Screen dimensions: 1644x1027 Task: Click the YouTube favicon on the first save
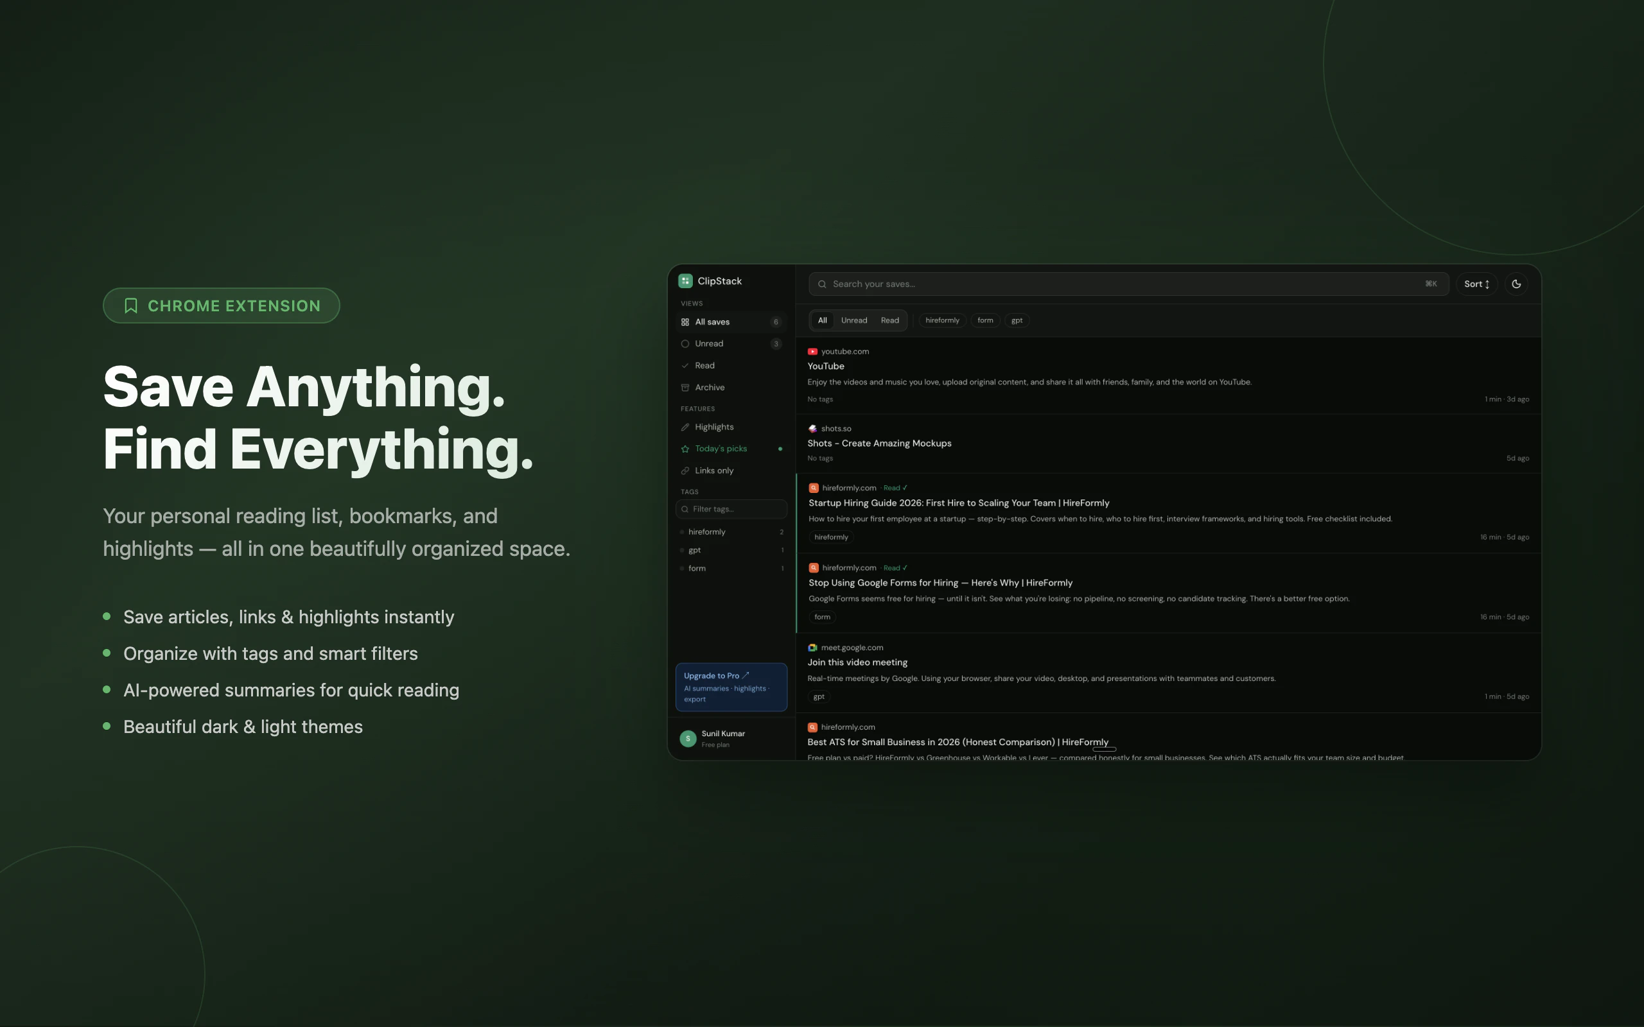click(x=813, y=351)
